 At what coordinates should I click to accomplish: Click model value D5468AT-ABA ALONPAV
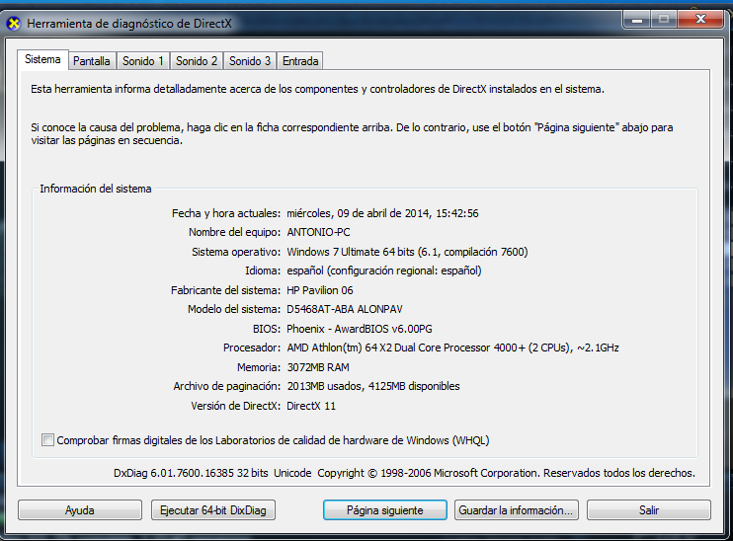pos(345,309)
